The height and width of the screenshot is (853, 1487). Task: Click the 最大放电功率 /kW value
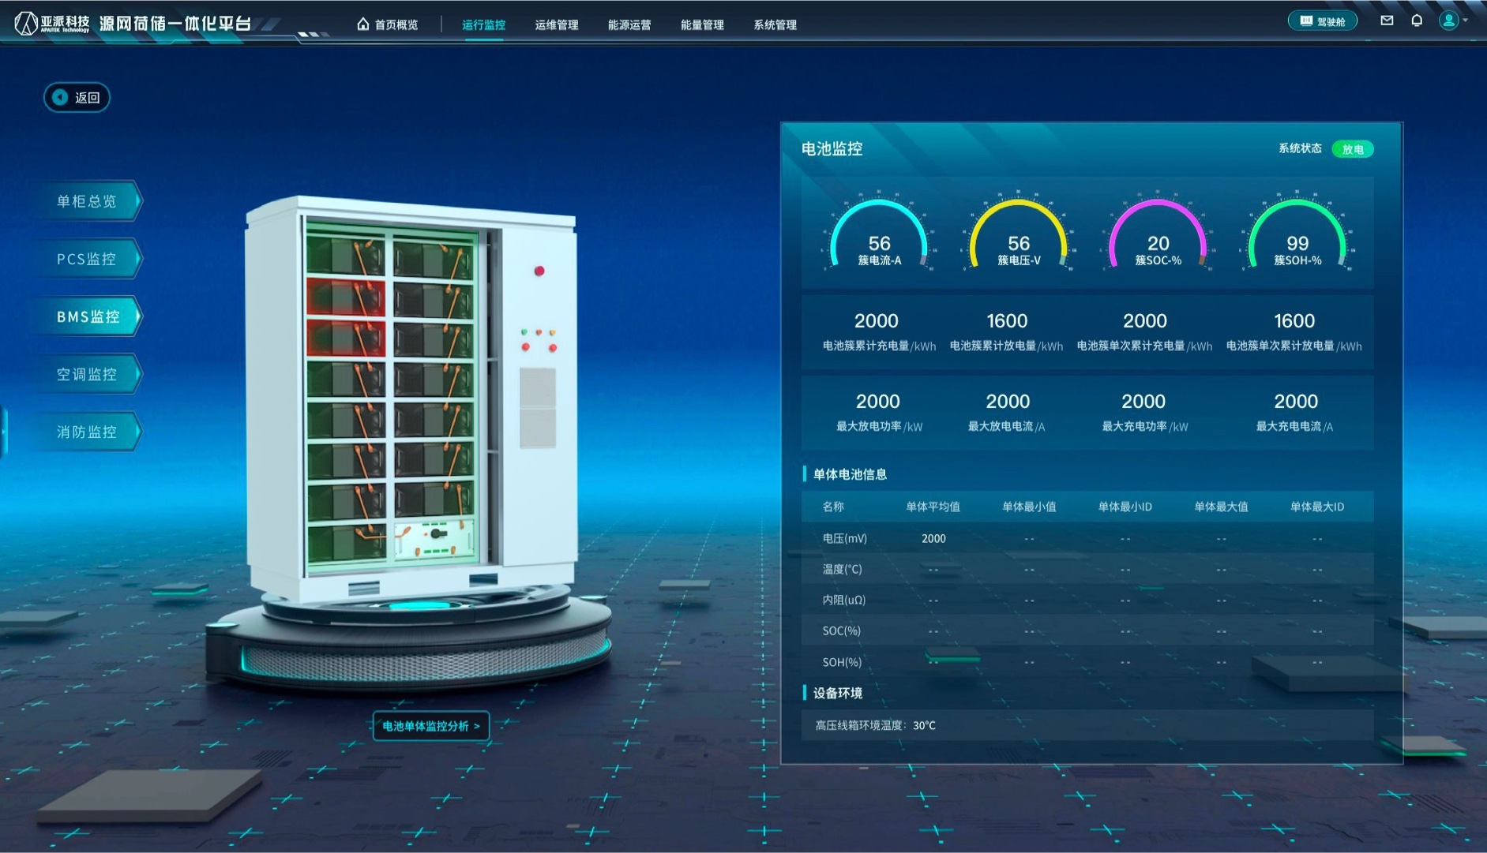877,402
